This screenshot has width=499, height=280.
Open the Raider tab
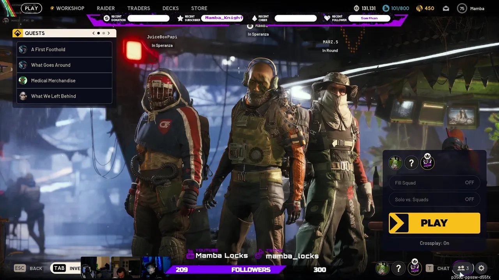tap(106, 8)
